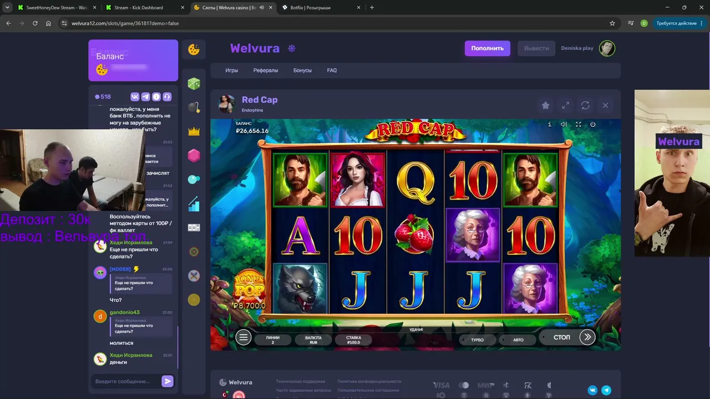Click the Баланс balance card
This screenshot has width=710, height=399.
point(133,60)
